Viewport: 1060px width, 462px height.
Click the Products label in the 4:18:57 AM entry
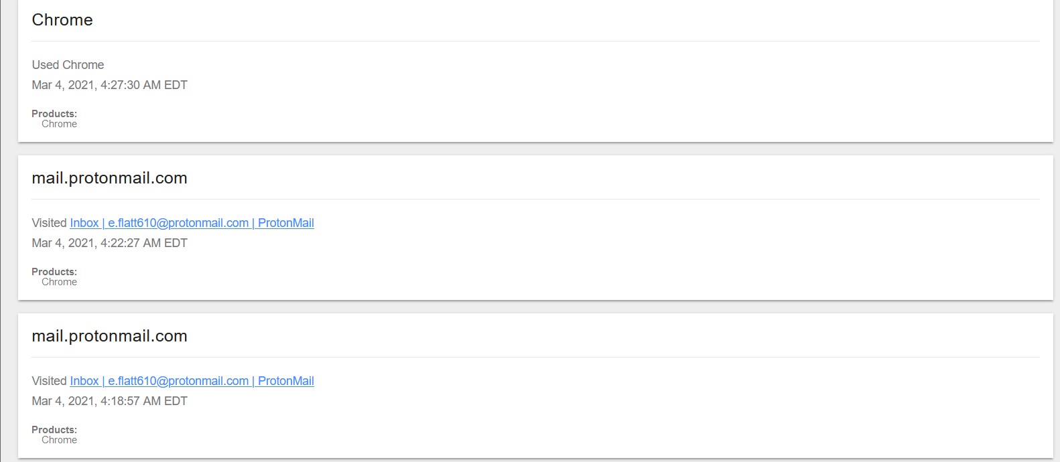54,430
